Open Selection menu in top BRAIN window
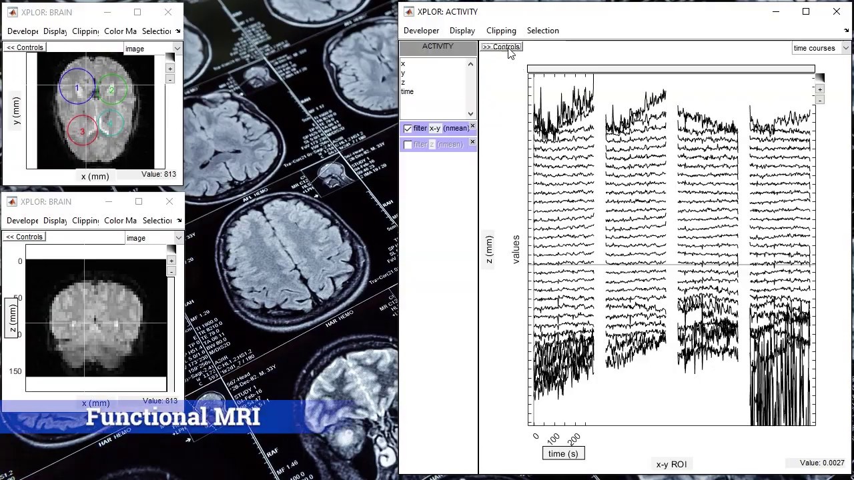 click(157, 31)
